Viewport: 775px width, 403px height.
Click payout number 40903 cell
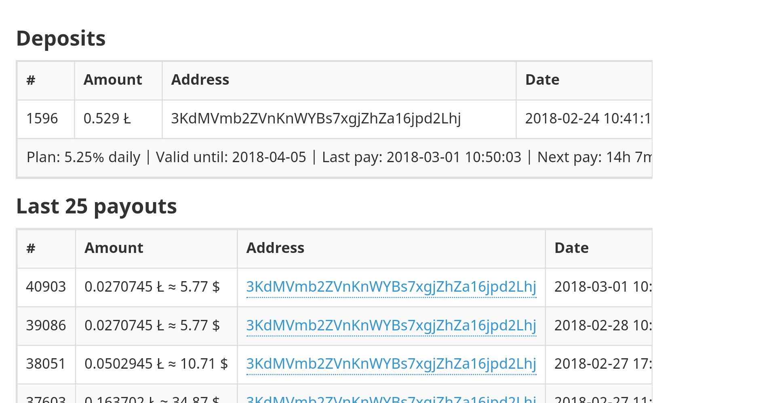pyautogui.click(x=46, y=287)
